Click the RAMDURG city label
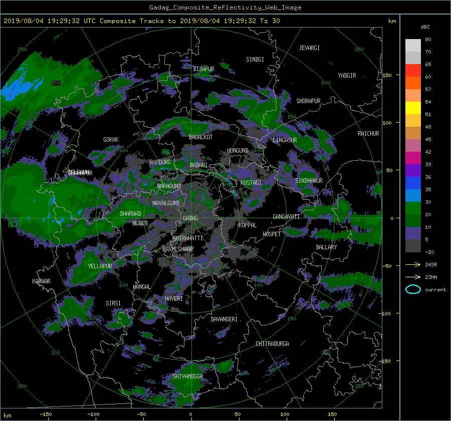This screenshot has height=421, width=451. [160, 162]
